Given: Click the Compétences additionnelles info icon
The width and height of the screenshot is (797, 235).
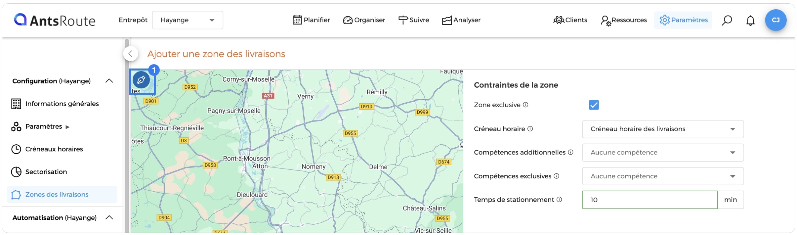Looking at the screenshot, I should [x=571, y=152].
